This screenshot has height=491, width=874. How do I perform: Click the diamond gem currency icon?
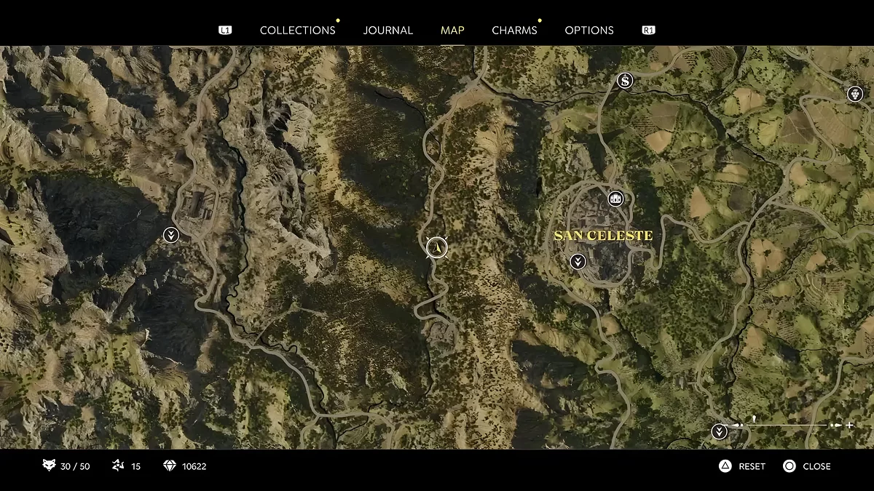[170, 466]
